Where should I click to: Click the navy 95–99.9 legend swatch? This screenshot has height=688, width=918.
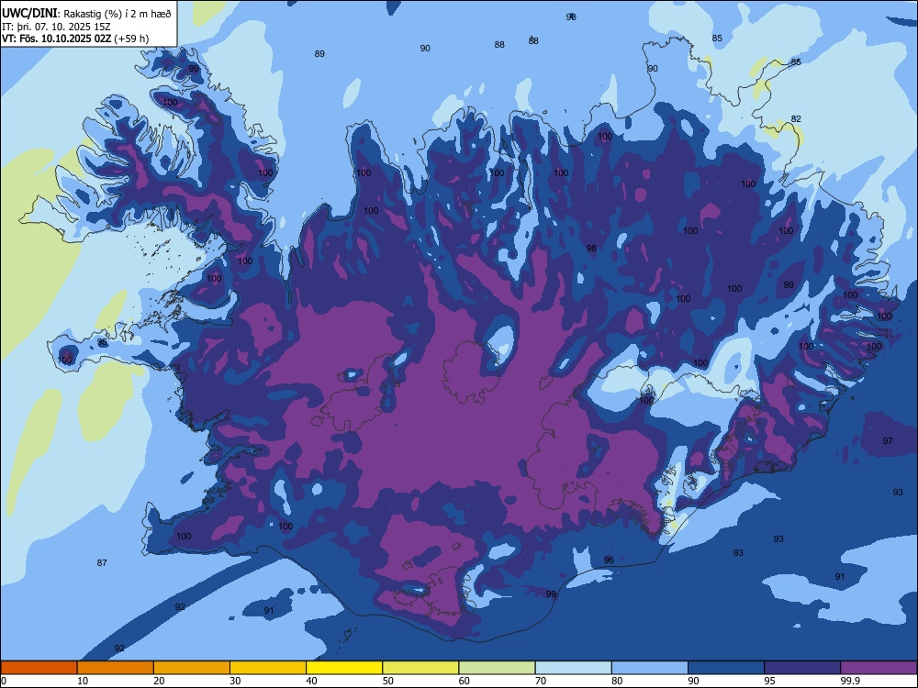coord(802,668)
